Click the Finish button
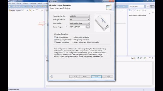The height and width of the screenshot is (91, 163). pos(97,77)
